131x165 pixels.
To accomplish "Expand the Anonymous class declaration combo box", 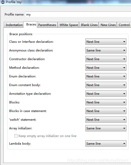I will (106, 50).
